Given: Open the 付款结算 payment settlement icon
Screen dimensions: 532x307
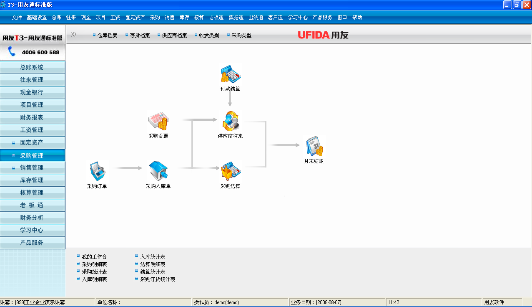Looking at the screenshot, I should pos(231,74).
